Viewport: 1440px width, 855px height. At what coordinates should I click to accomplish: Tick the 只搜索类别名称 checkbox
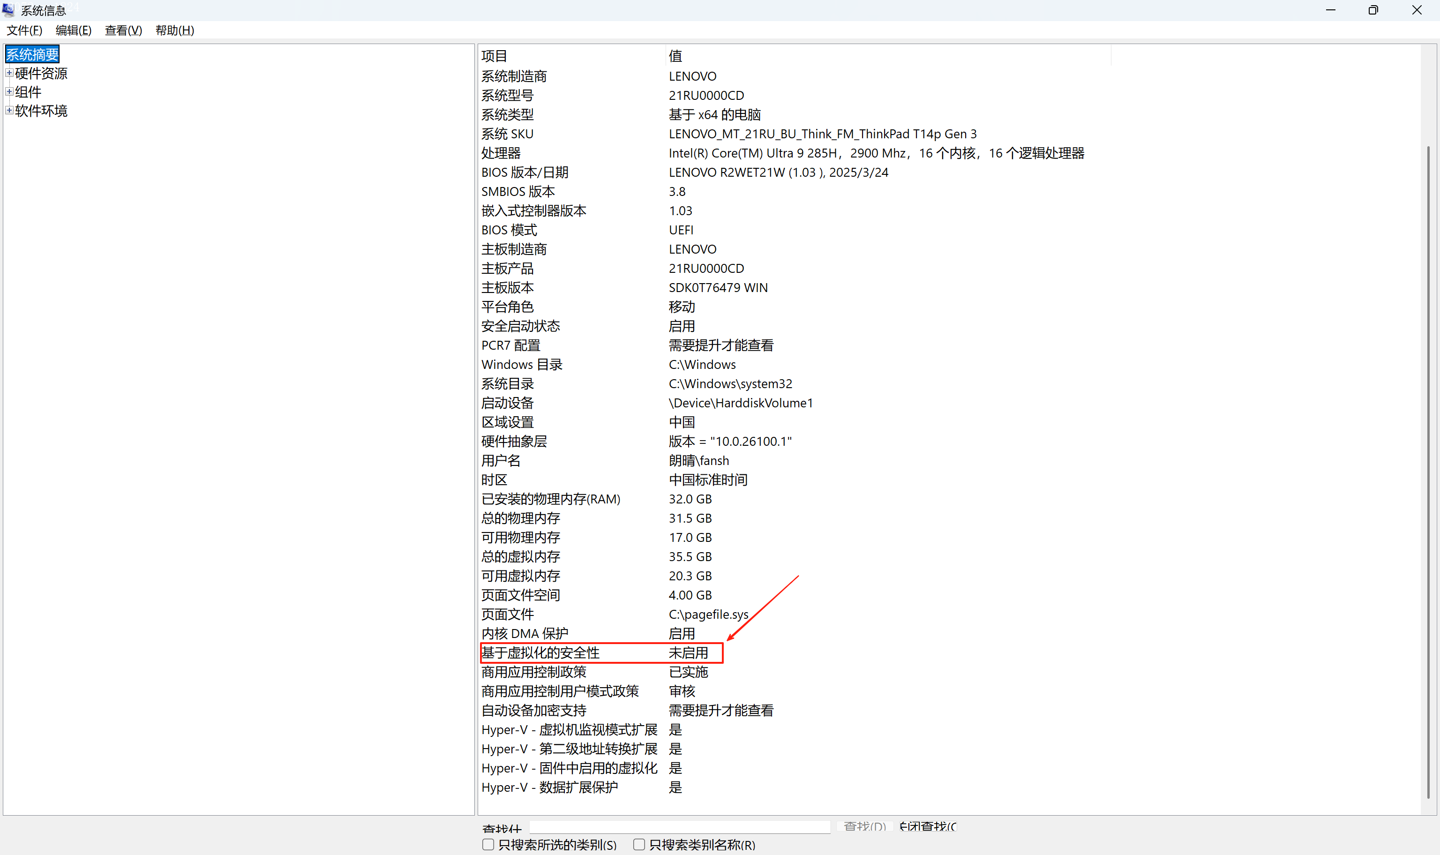click(639, 844)
